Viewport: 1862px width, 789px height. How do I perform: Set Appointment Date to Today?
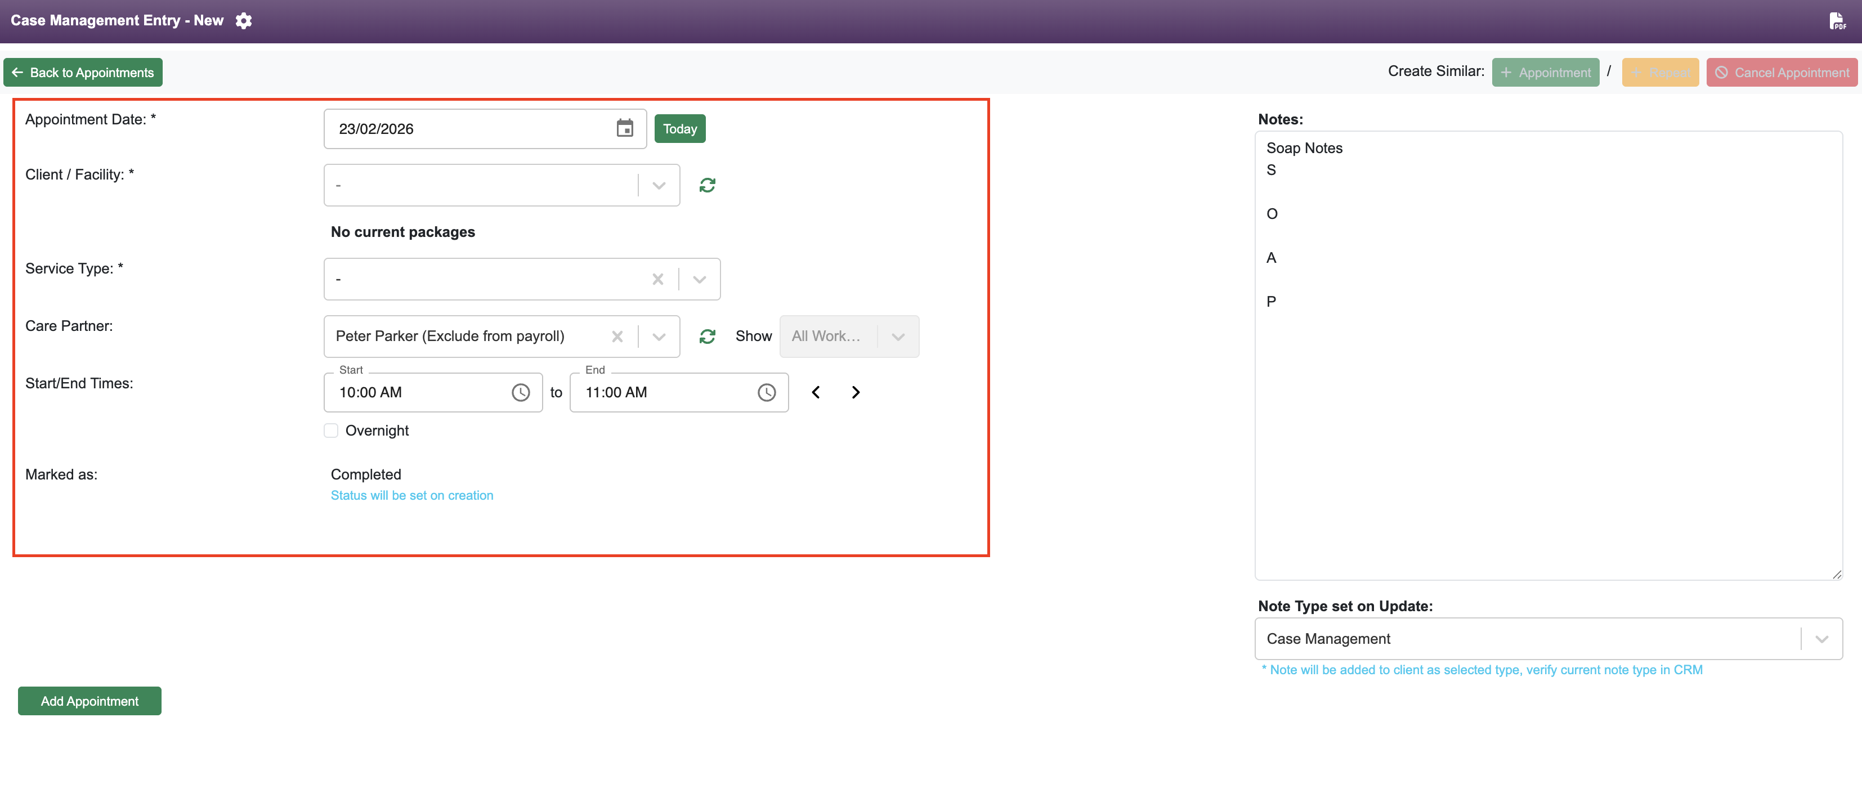679,128
